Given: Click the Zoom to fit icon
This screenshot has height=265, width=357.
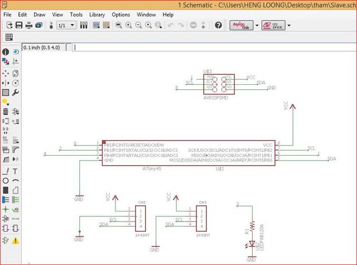Looking at the screenshot, I should click(118, 25).
